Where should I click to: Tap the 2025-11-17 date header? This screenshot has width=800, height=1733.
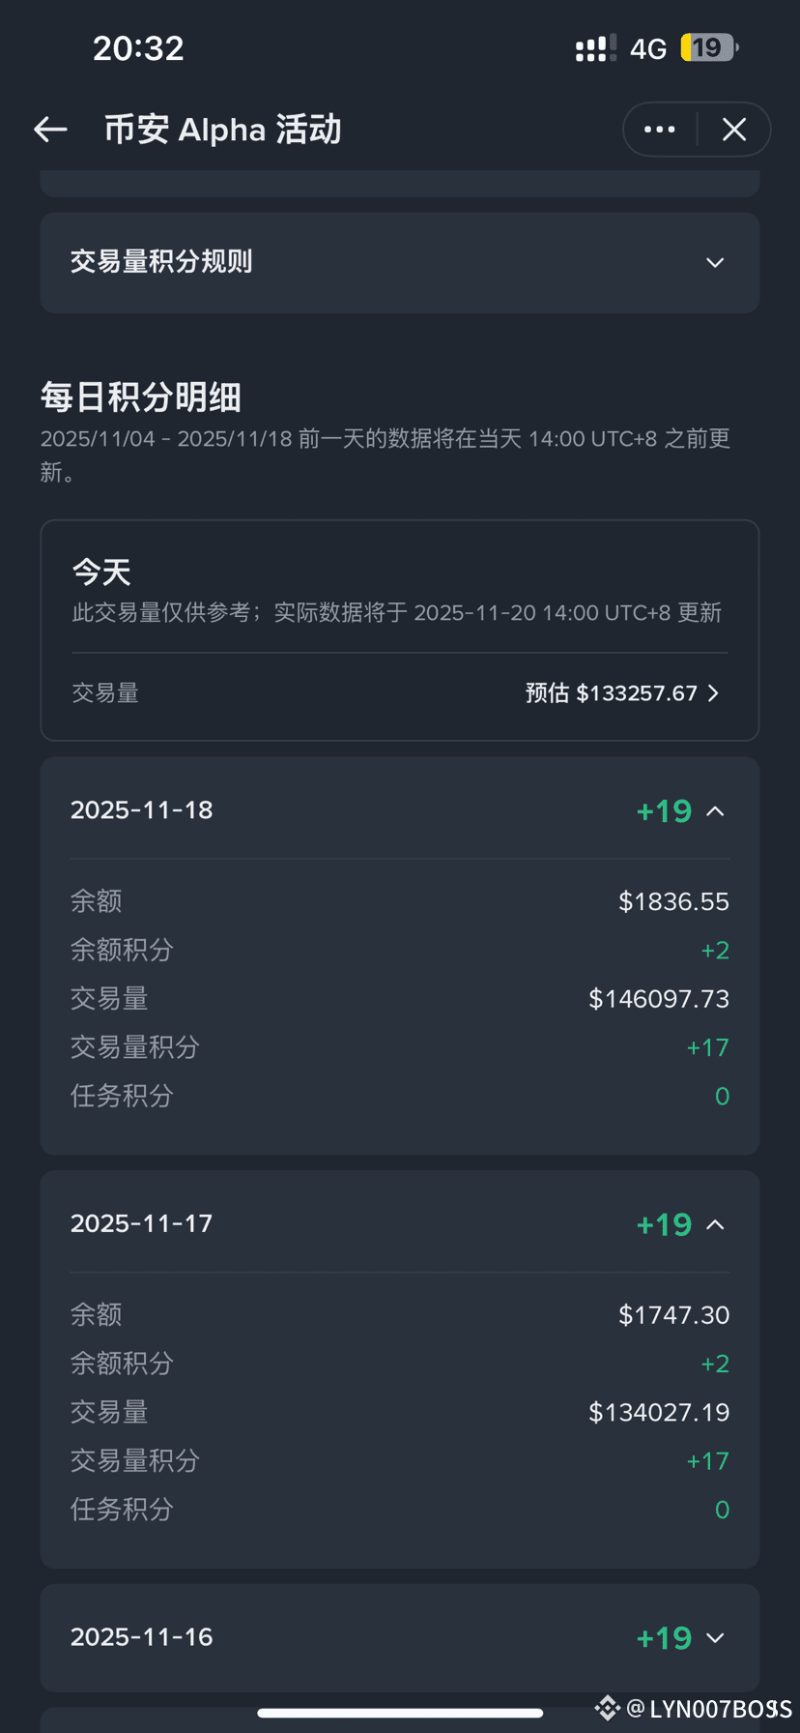(142, 1223)
